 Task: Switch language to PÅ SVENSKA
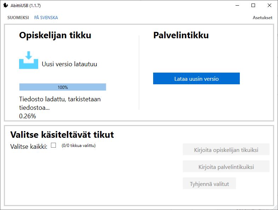point(46,18)
